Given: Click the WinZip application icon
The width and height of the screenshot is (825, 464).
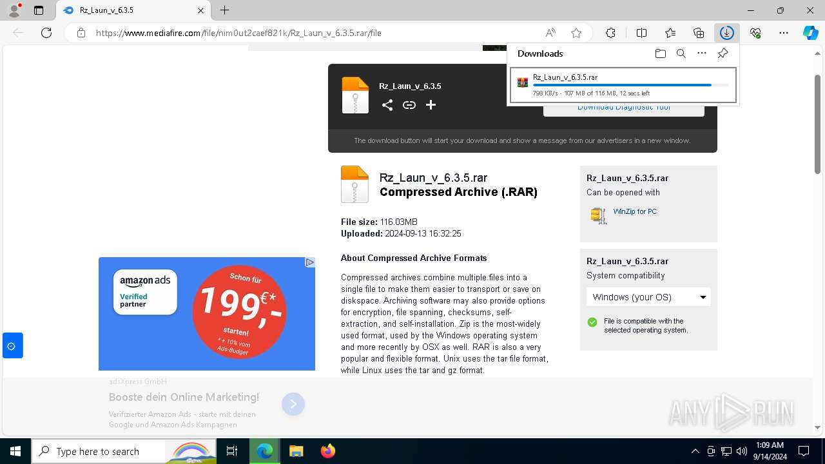Looking at the screenshot, I should coord(599,215).
